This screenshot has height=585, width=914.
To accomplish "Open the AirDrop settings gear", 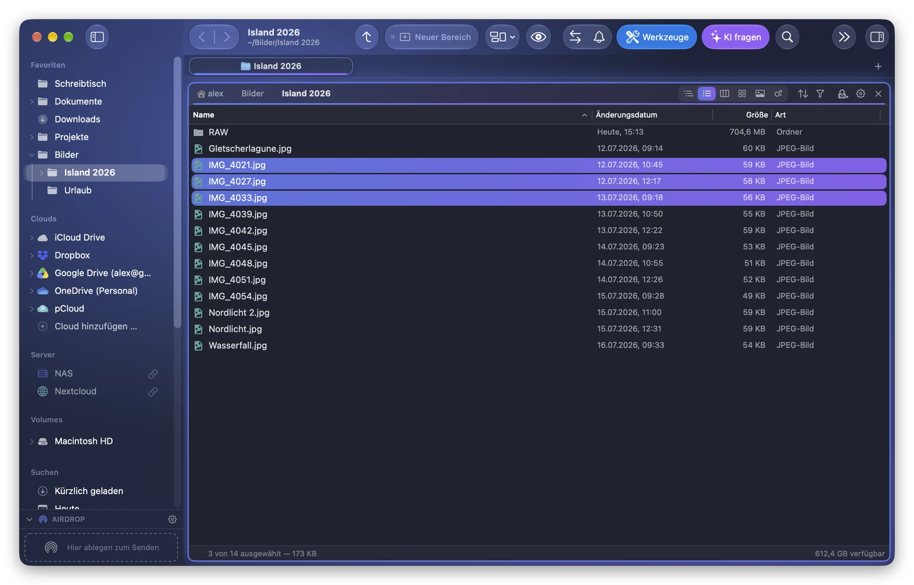I will (172, 519).
